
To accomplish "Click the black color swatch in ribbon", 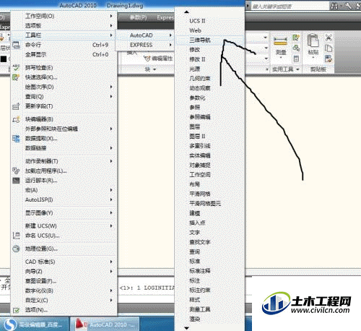I will [4, 59].
